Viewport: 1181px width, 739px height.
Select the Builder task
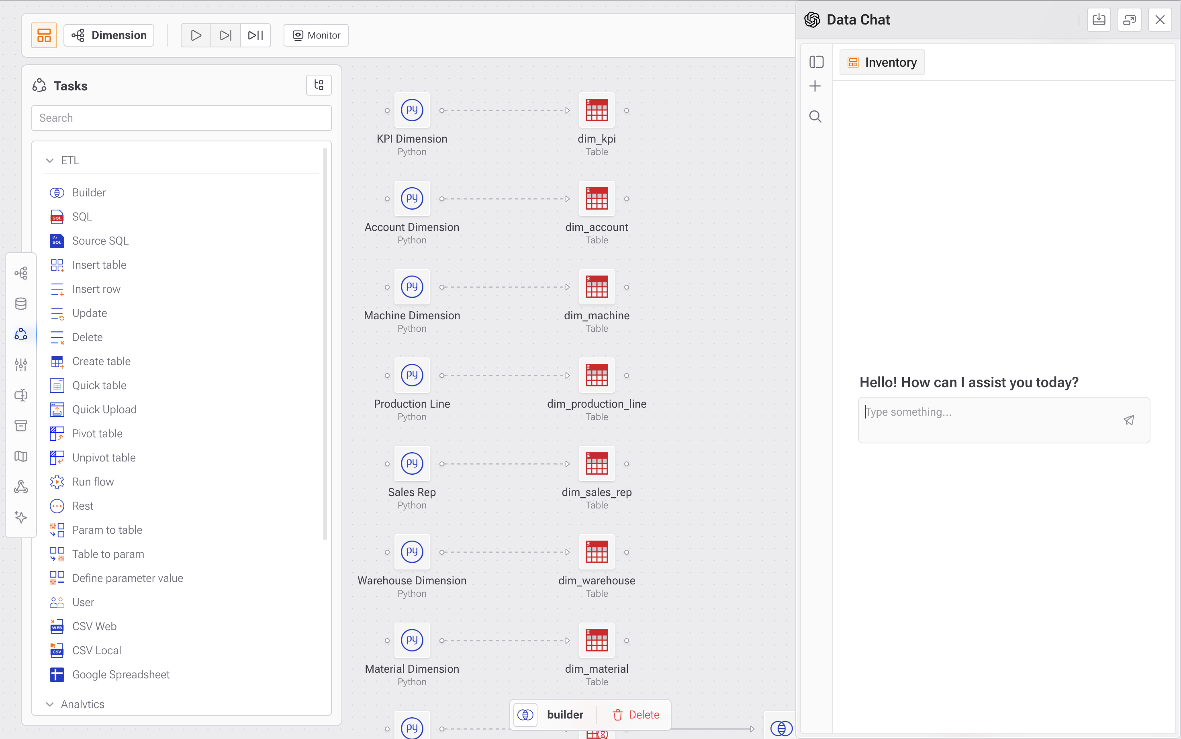(x=88, y=192)
